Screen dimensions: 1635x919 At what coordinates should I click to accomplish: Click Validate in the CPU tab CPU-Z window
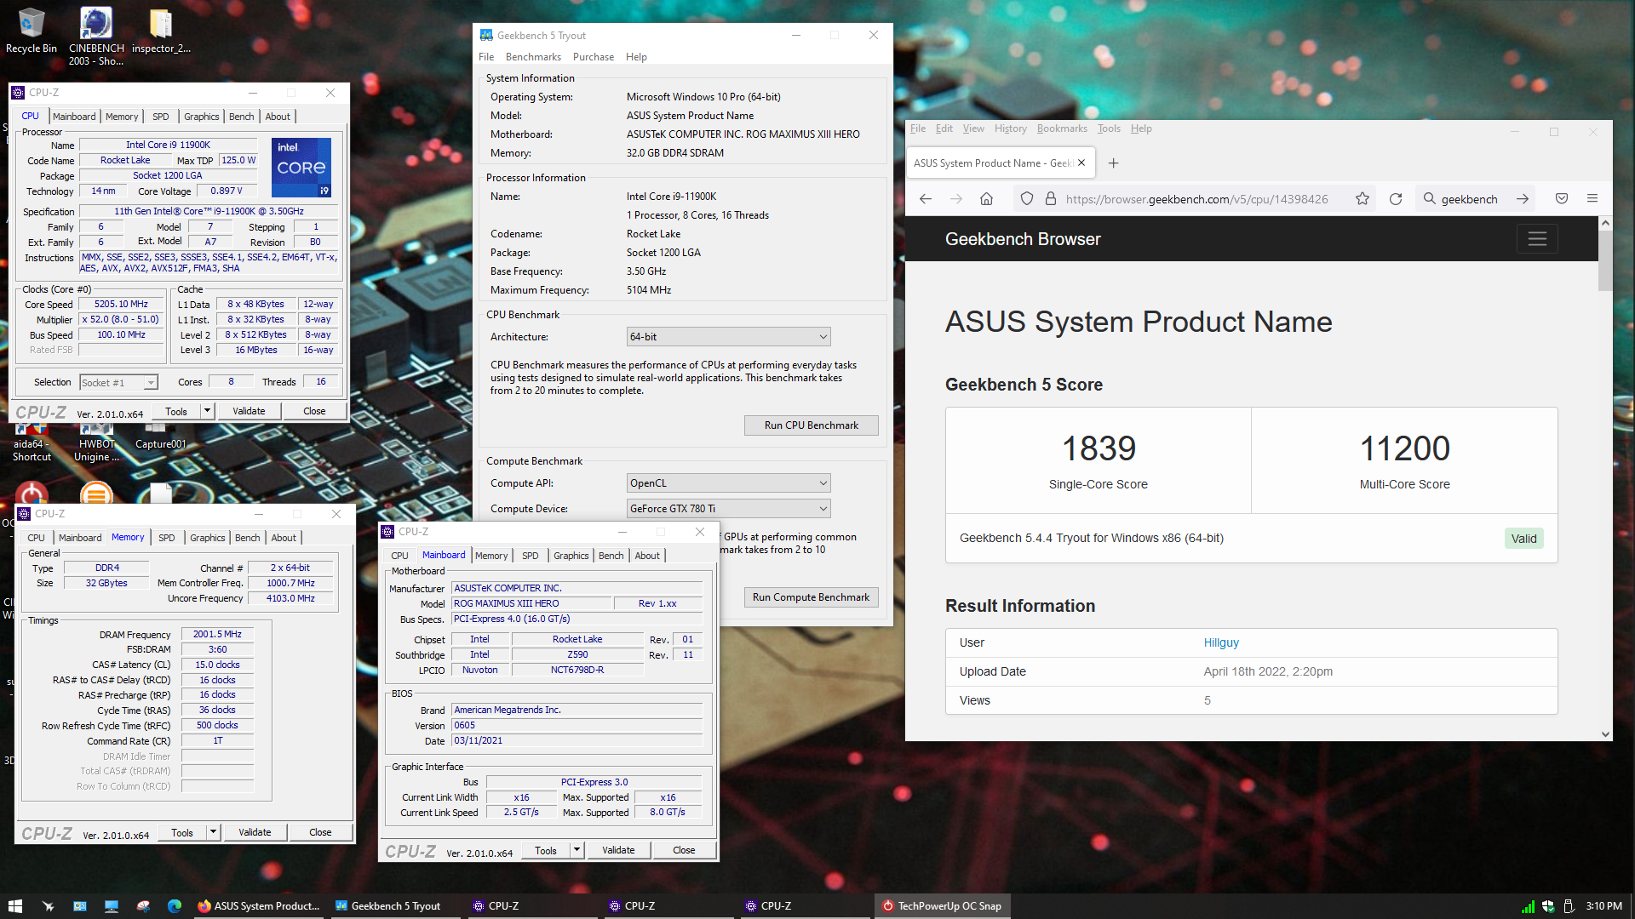coord(249,411)
